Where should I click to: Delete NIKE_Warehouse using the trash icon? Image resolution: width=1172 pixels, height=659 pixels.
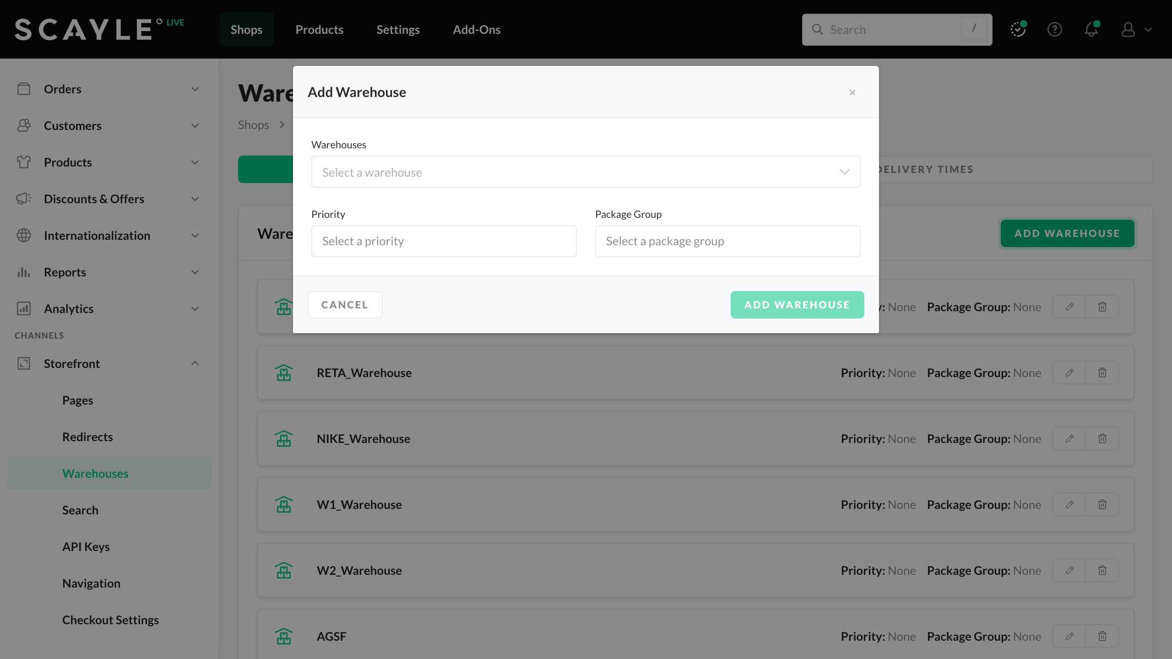(x=1102, y=438)
